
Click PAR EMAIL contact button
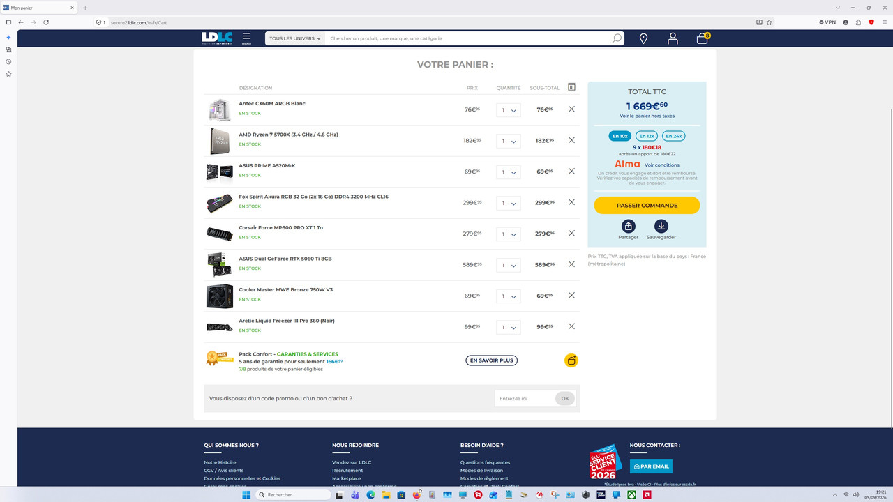(x=651, y=466)
